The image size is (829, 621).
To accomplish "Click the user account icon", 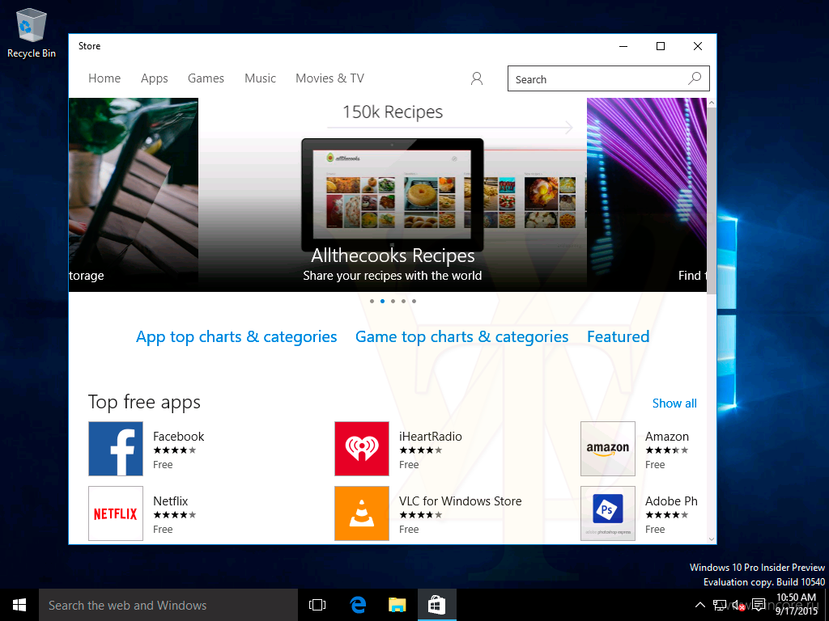I will click(476, 78).
